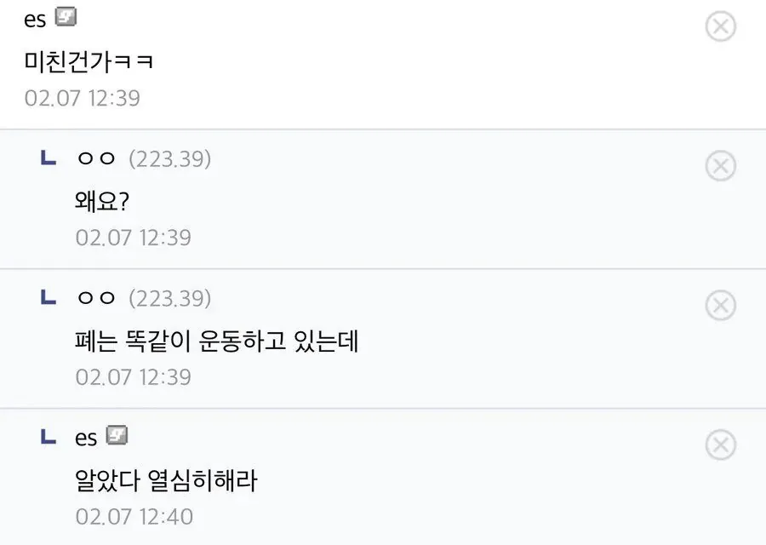
Task: Click the bottom 'es' username
Action: click(88, 437)
